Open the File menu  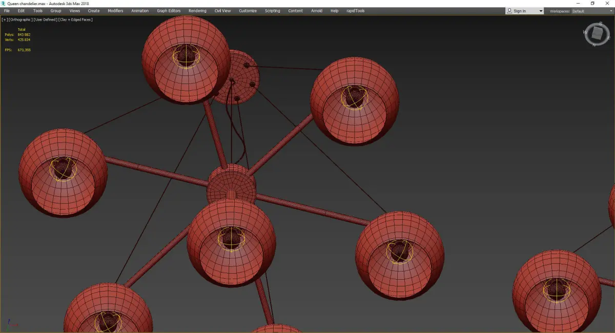click(x=7, y=11)
